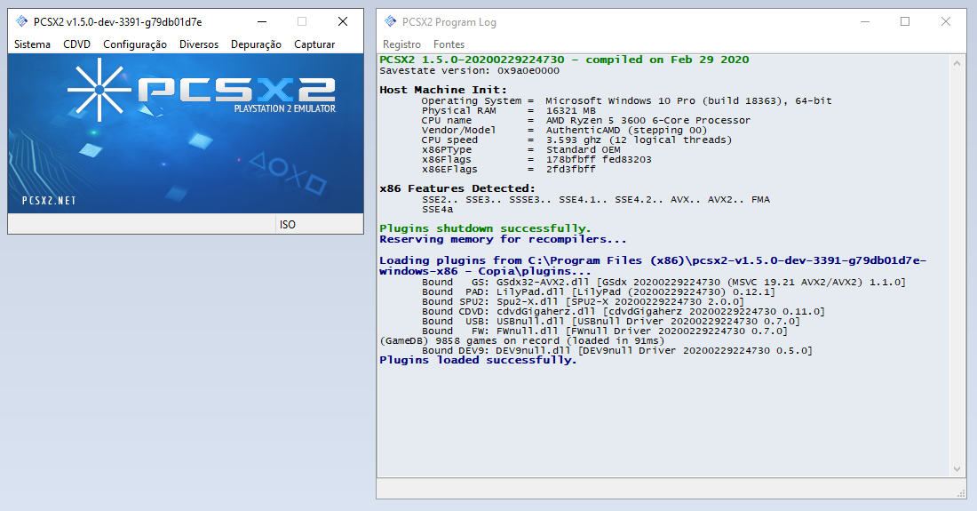Click the log scrollbar up arrow

[957, 63]
